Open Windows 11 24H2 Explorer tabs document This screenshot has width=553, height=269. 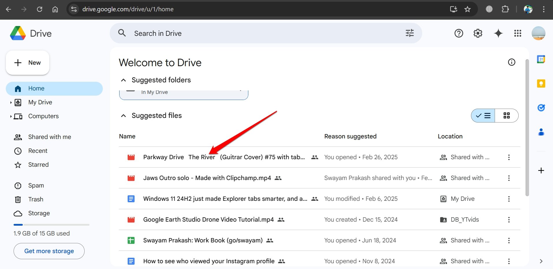[225, 199]
